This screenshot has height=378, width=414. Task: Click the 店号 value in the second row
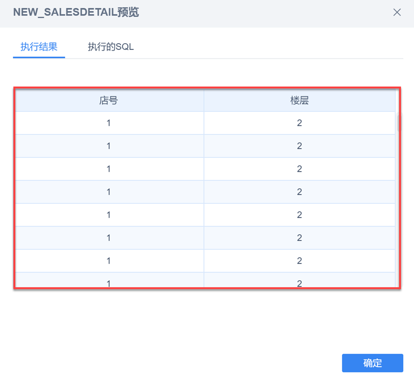[x=109, y=146]
